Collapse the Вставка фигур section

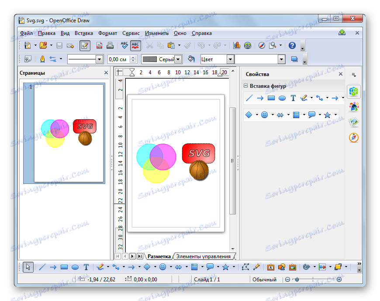[245, 86]
